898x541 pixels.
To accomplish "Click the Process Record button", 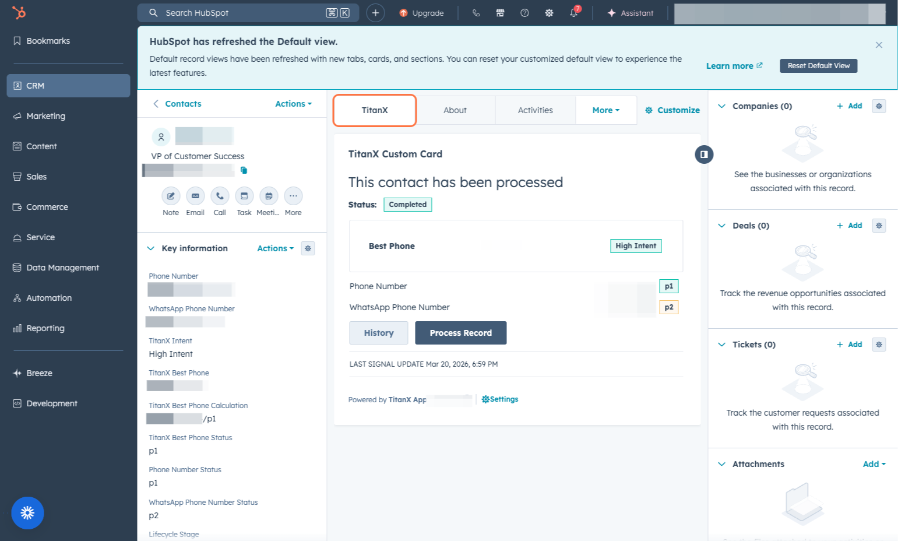I will (x=460, y=332).
